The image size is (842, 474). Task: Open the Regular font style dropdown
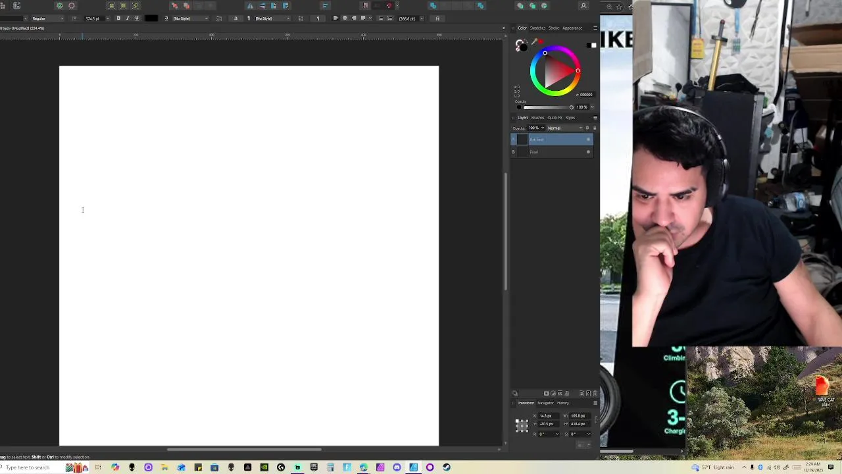tap(47, 18)
